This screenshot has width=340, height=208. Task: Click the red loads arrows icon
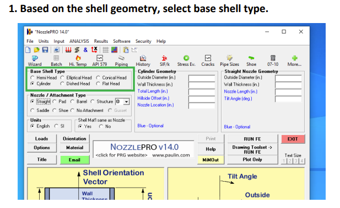click(68, 50)
